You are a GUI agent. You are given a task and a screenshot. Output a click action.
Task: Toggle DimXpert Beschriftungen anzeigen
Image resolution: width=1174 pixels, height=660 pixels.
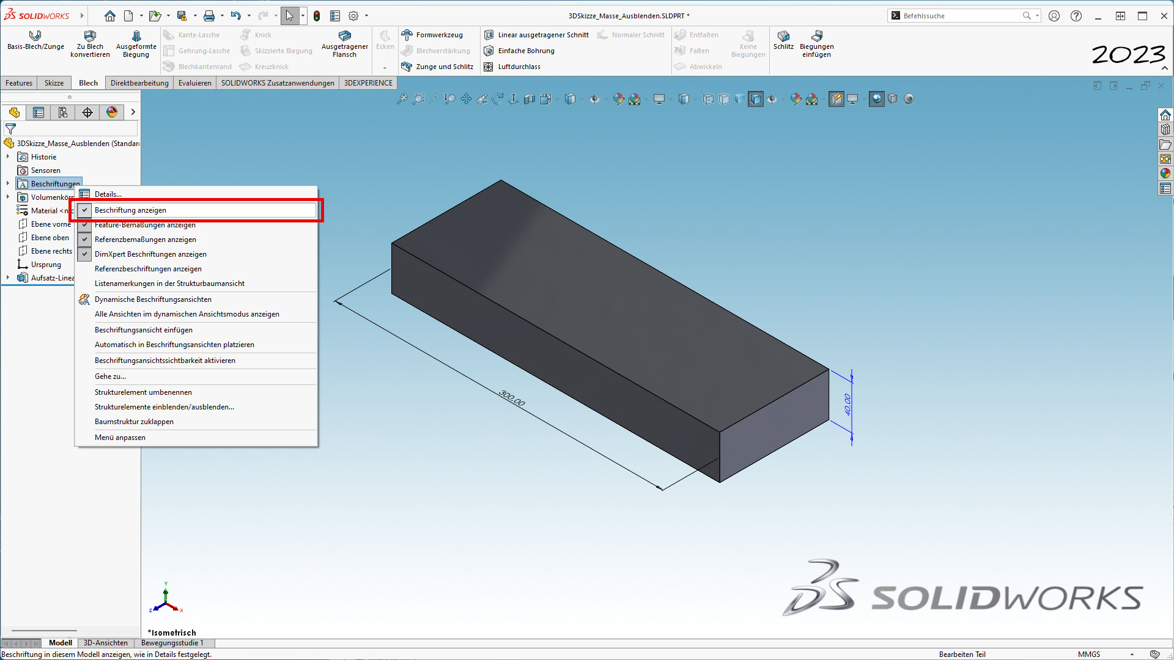[196, 254]
